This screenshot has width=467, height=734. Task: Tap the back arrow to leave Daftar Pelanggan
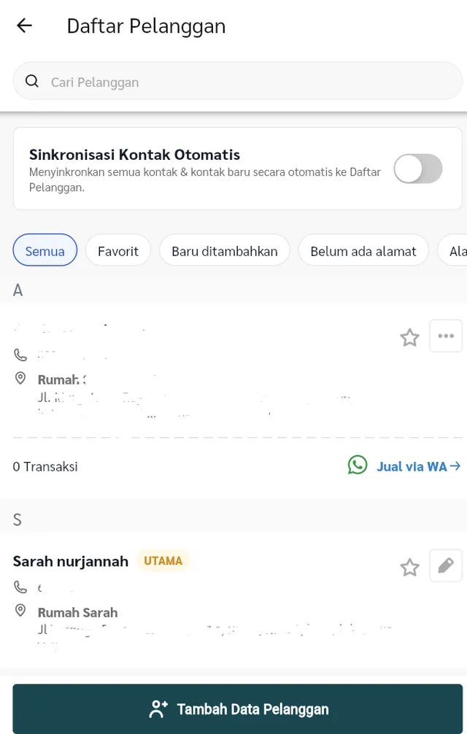pos(24,26)
